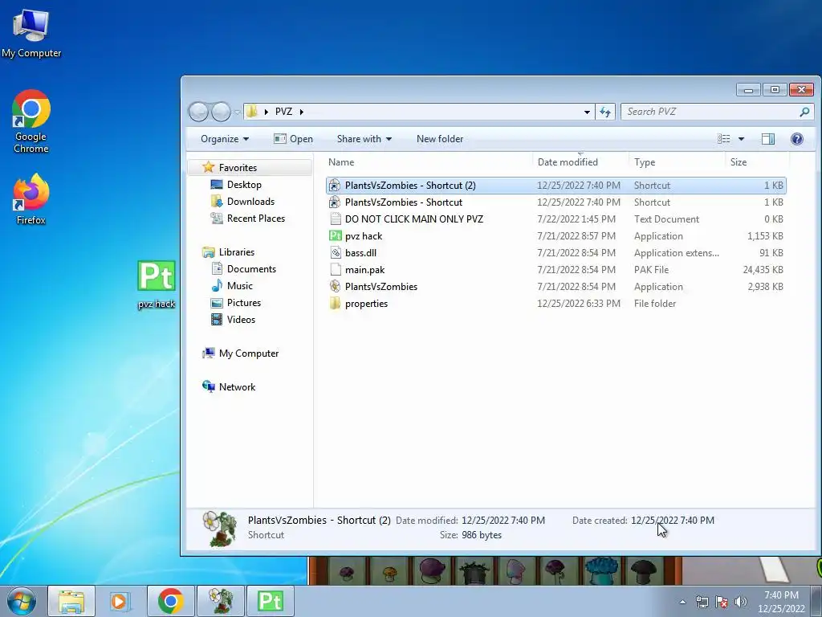Select the Firefox desktop shortcut
Viewport: 822px width, 617px height.
point(31,199)
